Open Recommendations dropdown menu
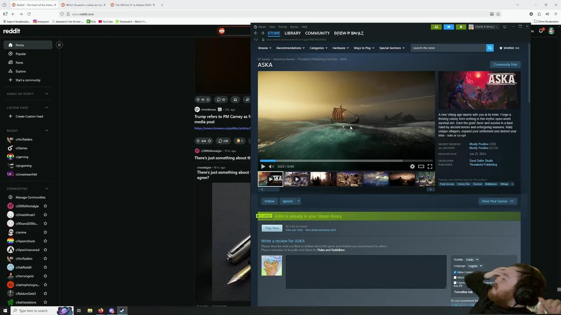 coord(291,48)
